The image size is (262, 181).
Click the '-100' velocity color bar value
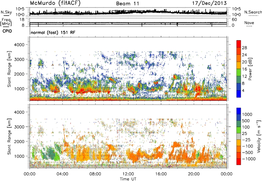pyautogui.click(x=248, y=146)
